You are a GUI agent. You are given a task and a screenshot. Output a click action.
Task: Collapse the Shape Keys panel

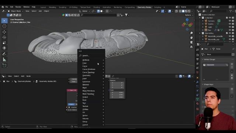(202, 85)
